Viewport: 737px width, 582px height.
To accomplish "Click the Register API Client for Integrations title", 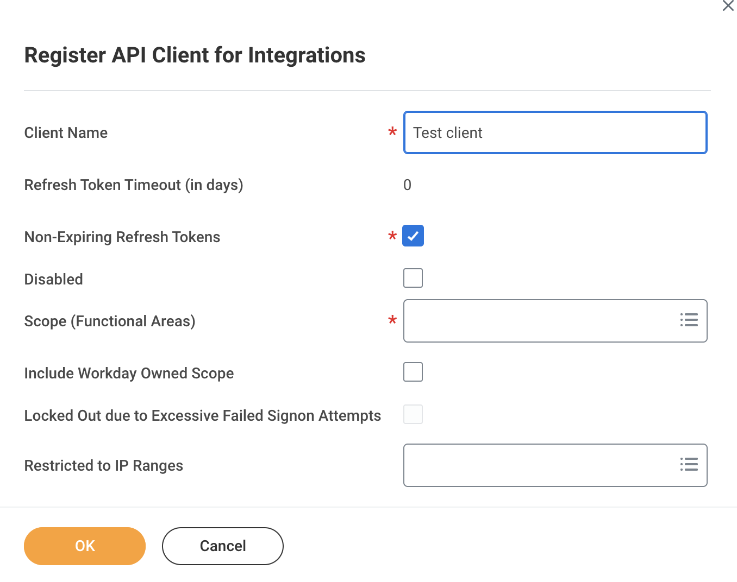I will [x=194, y=55].
